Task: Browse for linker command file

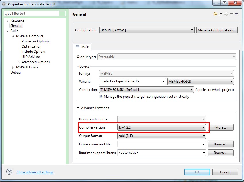Action: tap(220, 144)
